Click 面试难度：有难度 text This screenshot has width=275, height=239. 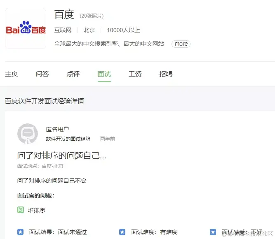click(154, 232)
